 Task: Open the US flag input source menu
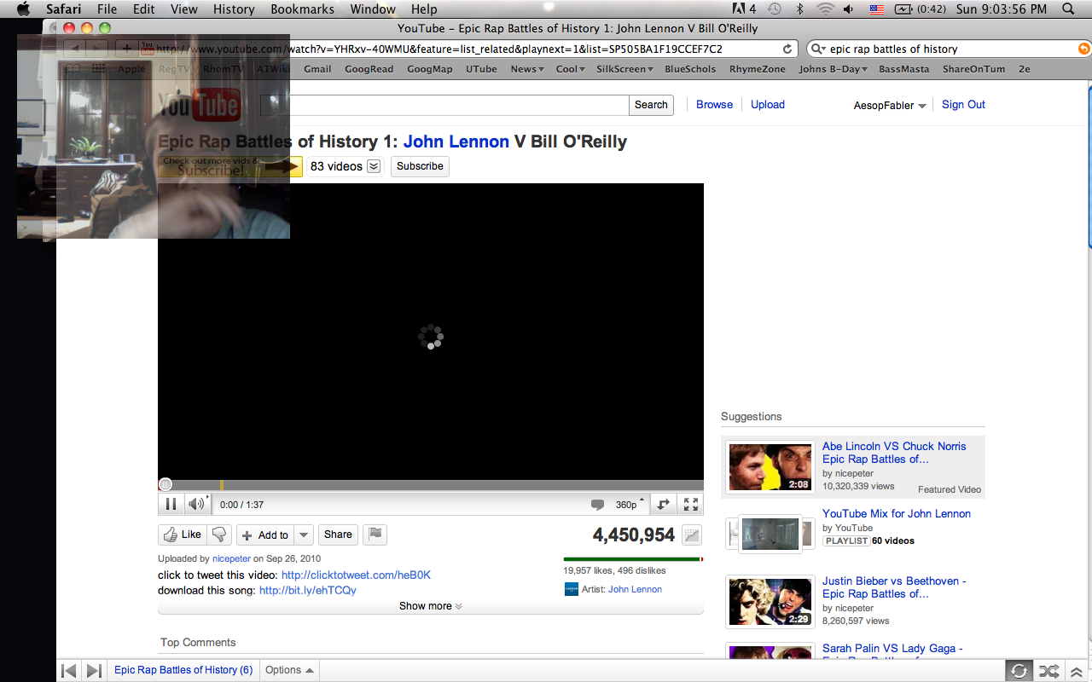coord(876,9)
